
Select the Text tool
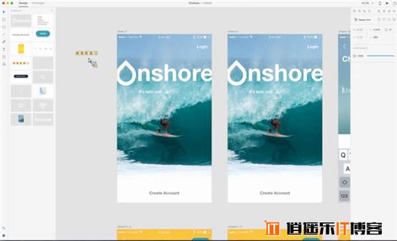point(4,50)
